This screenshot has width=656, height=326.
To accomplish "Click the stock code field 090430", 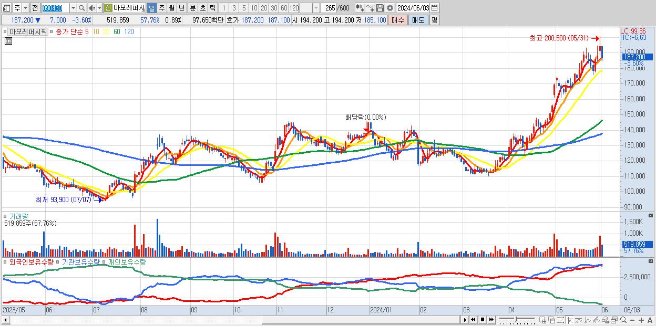I will pyautogui.click(x=55, y=8).
